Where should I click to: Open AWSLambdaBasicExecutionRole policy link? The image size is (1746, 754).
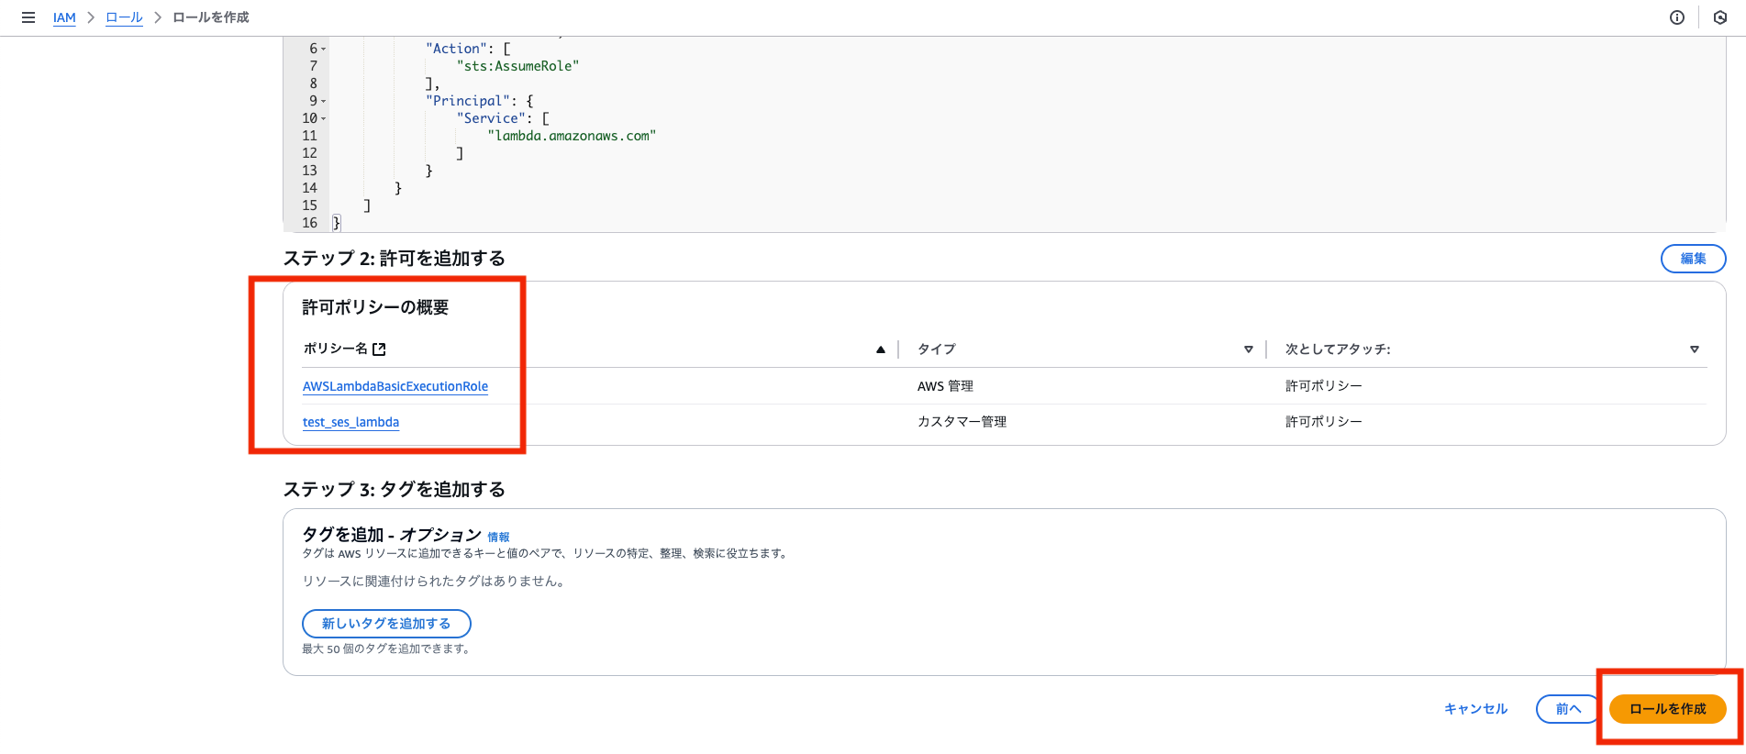pos(395,386)
